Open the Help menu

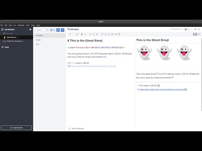point(38,25)
